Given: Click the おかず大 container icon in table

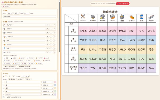Looking at the screenshot, I should click(103, 17).
